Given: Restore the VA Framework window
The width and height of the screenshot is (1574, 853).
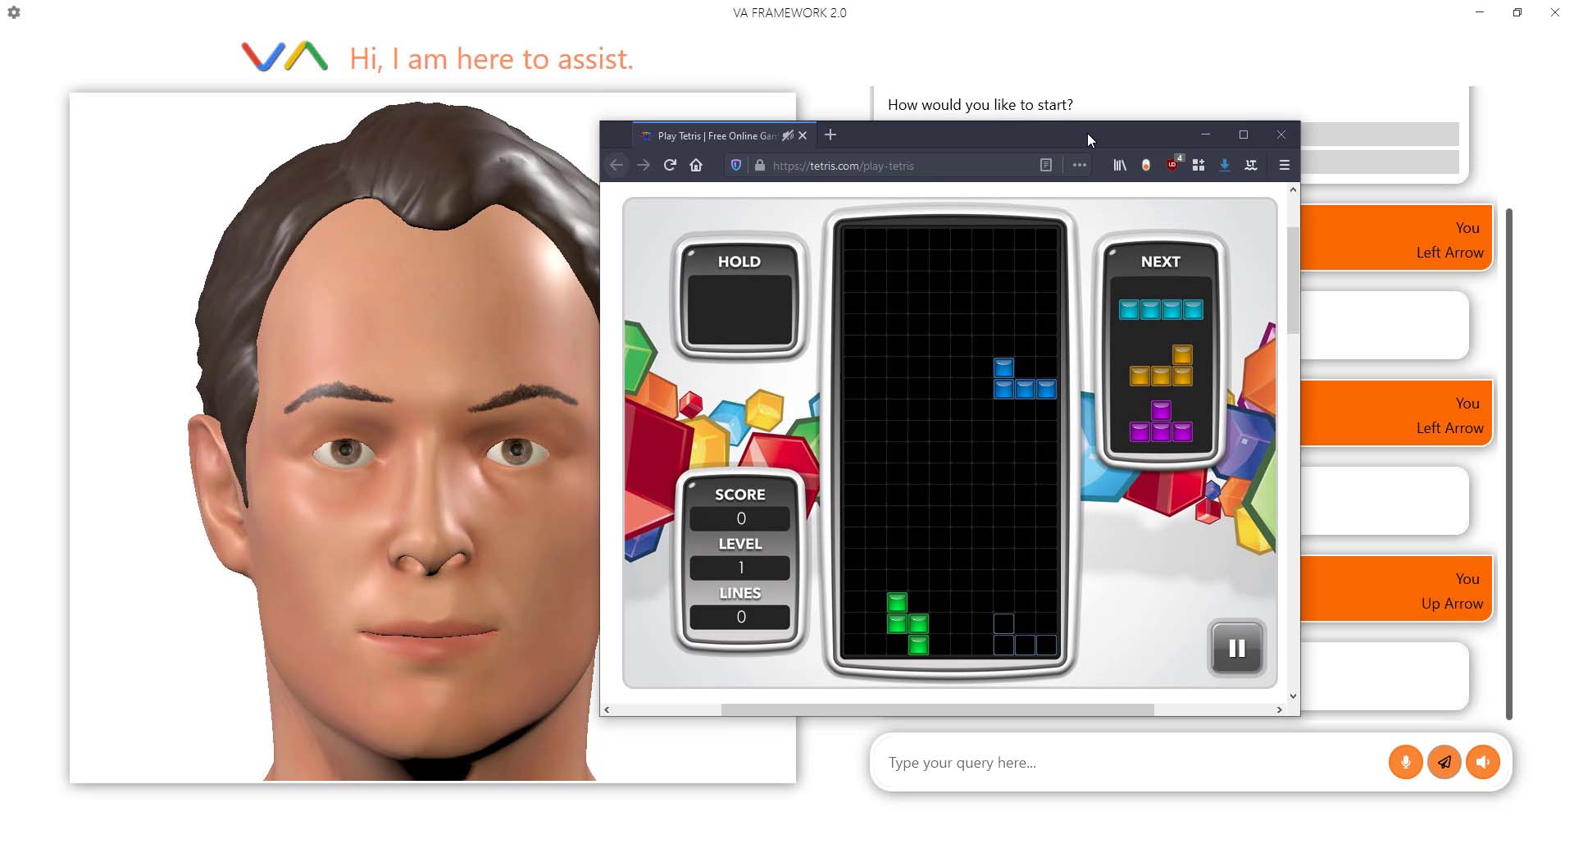Looking at the screenshot, I should 1517,12.
